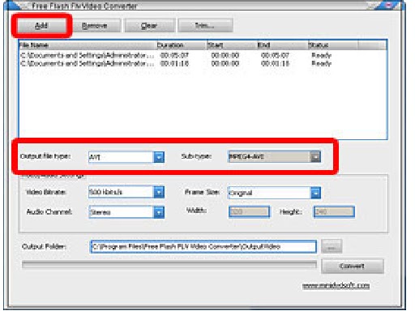Image resolution: width=415 pixels, height=311 pixels.
Task: Select the file row with duration 00:01:18
Action: (x=203, y=64)
